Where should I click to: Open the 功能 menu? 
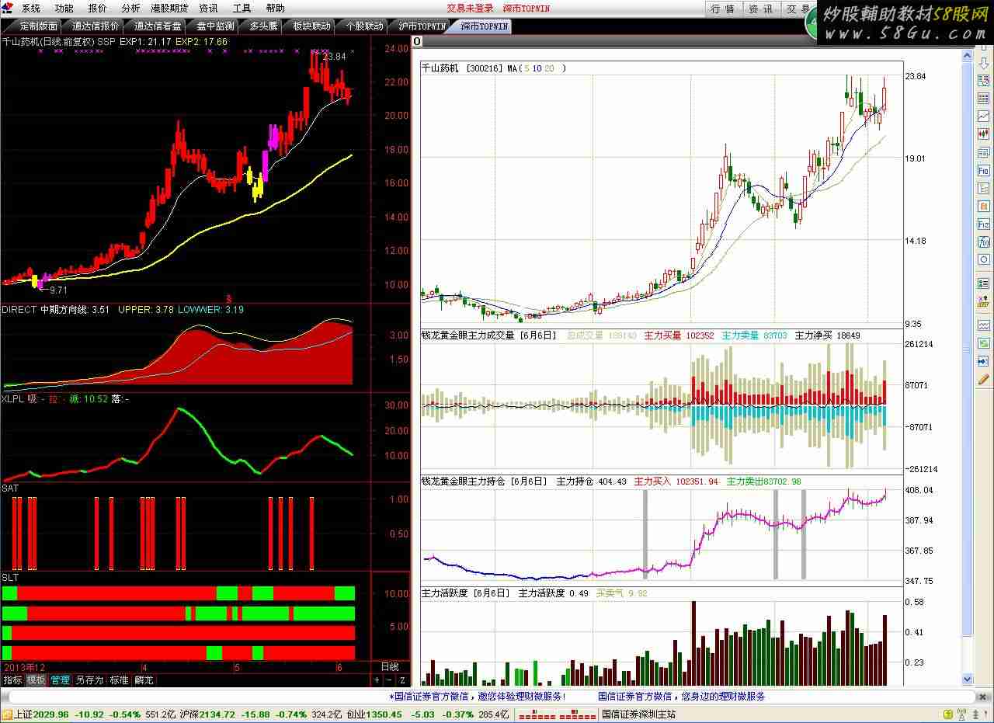pyautogui.click(x=64, y=9)
